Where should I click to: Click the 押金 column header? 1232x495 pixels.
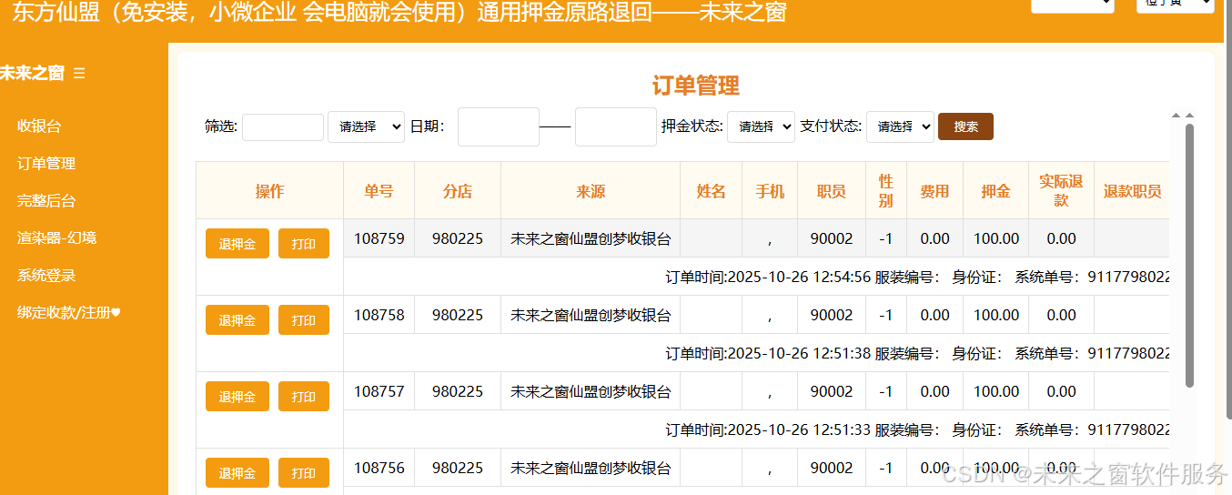point(996,191)
